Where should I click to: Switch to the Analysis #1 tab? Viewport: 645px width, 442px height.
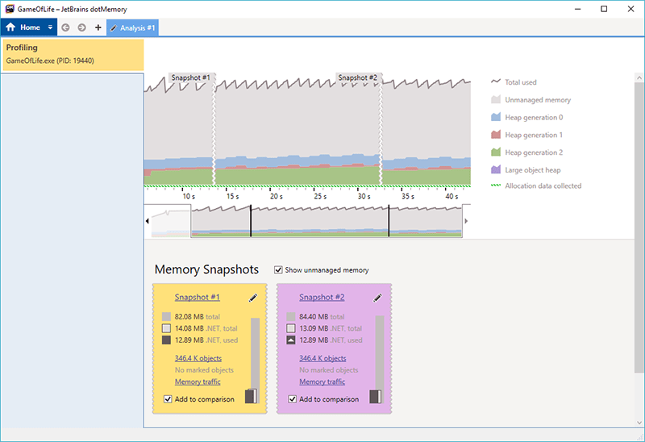pos(133,27)
